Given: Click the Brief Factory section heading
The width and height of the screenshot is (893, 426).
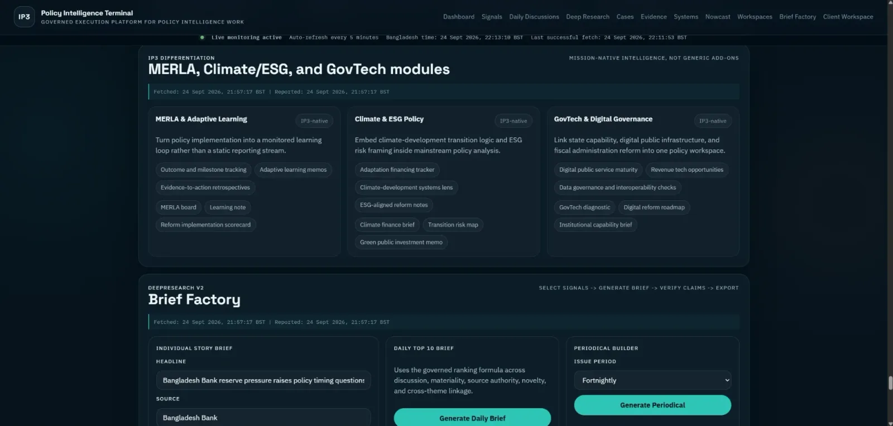Looking at the screenshot, I should pos(194,299).
